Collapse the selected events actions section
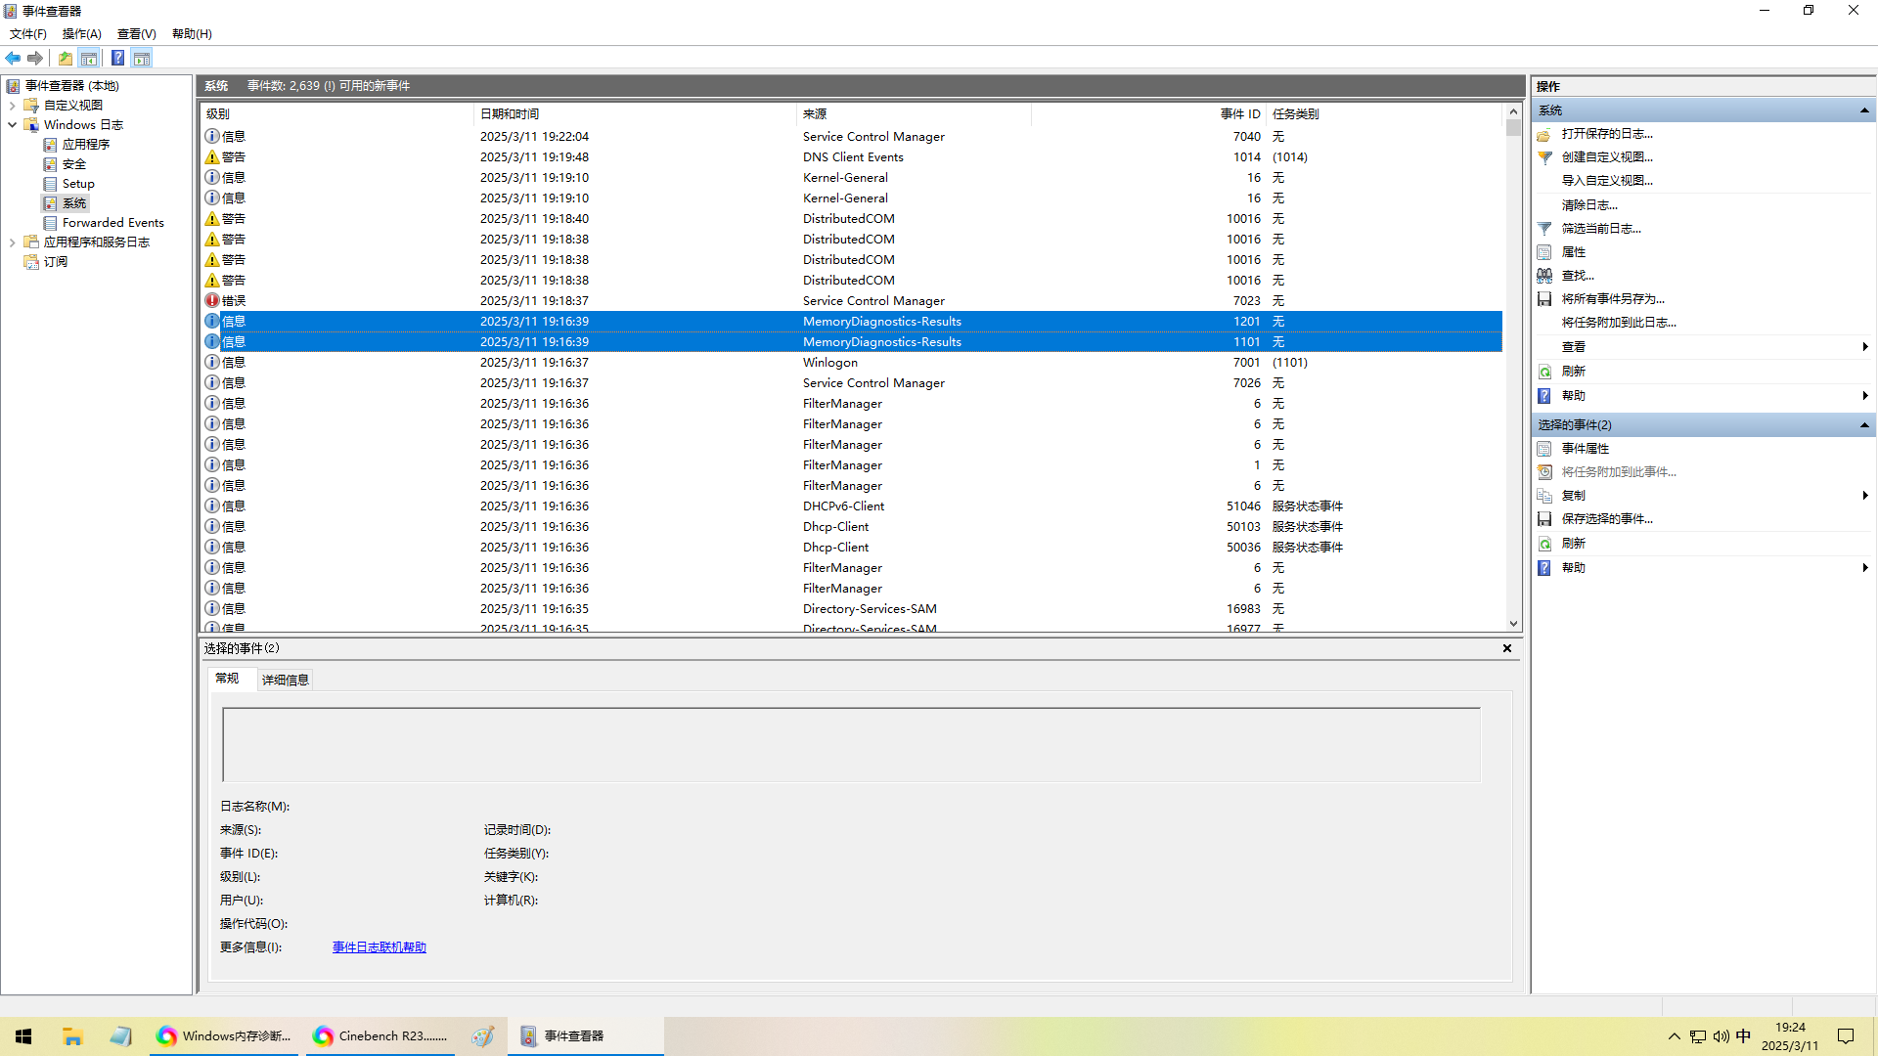The width and height of the screenshot is (1878, 1056). coord(1864,425)
